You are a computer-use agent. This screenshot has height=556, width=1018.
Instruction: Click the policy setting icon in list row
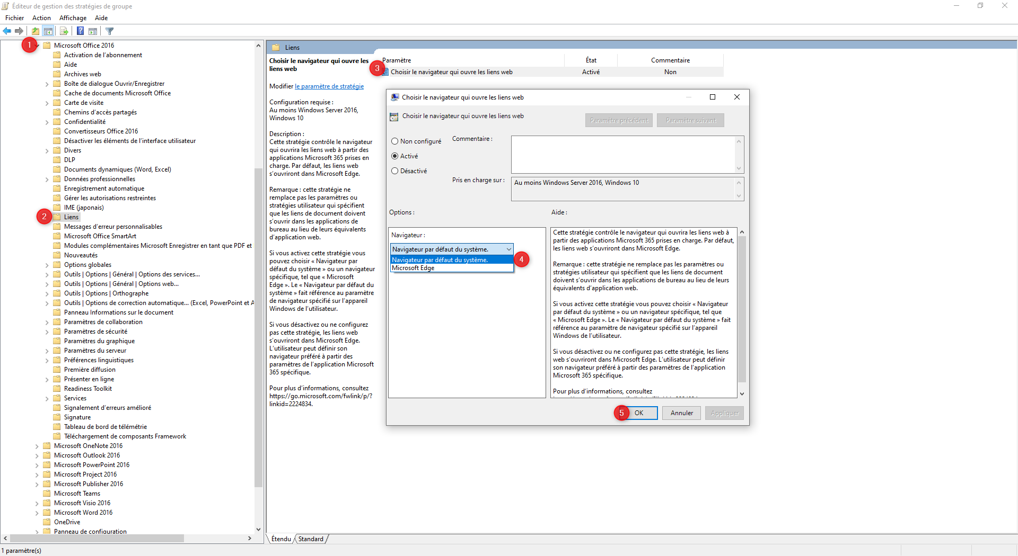(385, 72)
